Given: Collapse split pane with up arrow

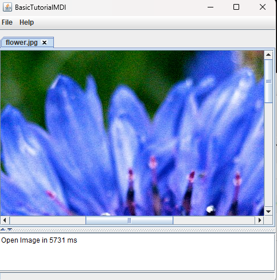Looking at the screenshot, I should coord(3,229).
